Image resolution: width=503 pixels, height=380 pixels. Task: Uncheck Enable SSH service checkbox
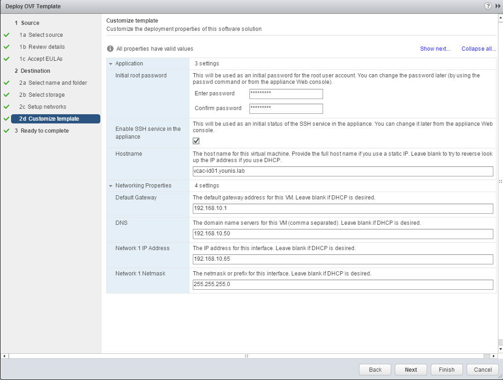(x=196, y=141)
